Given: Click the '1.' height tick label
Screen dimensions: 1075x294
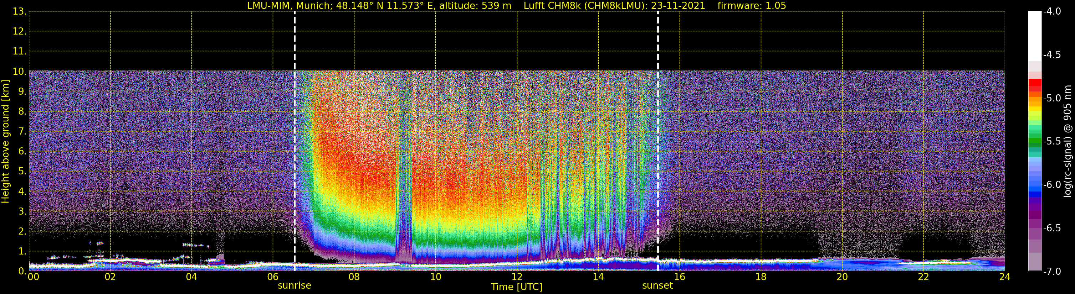Looking at the screenshot, I should [22, 252].
